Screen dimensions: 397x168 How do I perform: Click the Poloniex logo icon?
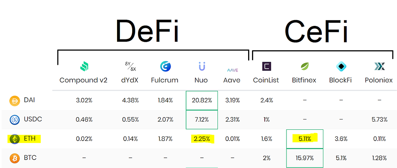tap(379, 67)
